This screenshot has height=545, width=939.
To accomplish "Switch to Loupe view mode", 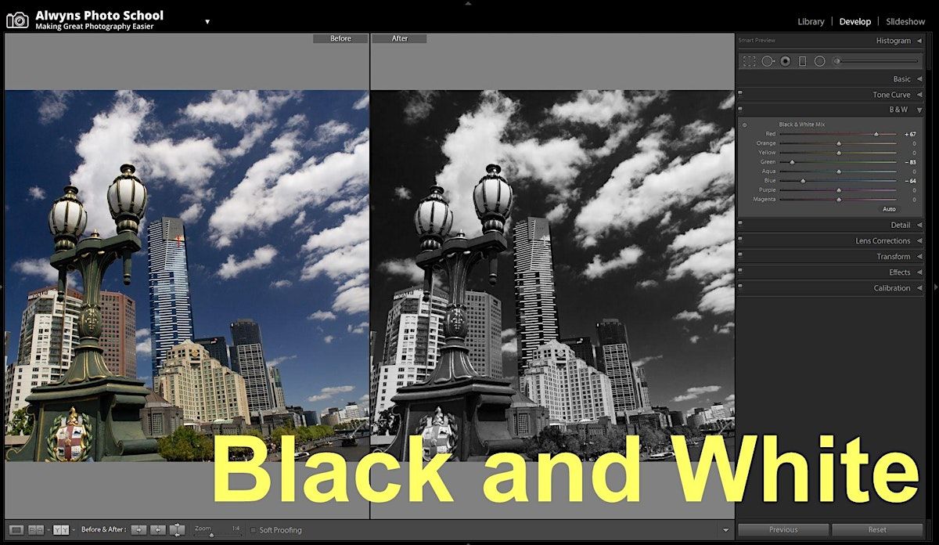I will (x=16, y=530).
